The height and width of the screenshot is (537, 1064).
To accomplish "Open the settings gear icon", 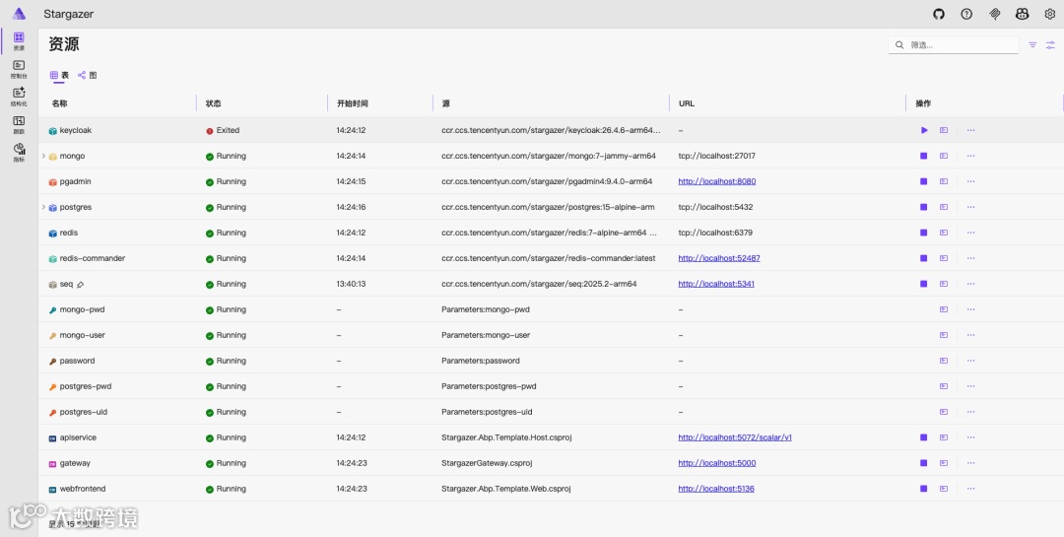I will 1050,14.
